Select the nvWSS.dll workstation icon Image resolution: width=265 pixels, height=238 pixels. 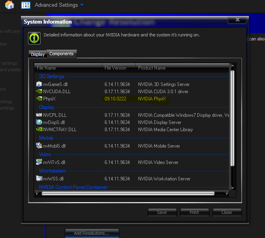click(39, 179)
